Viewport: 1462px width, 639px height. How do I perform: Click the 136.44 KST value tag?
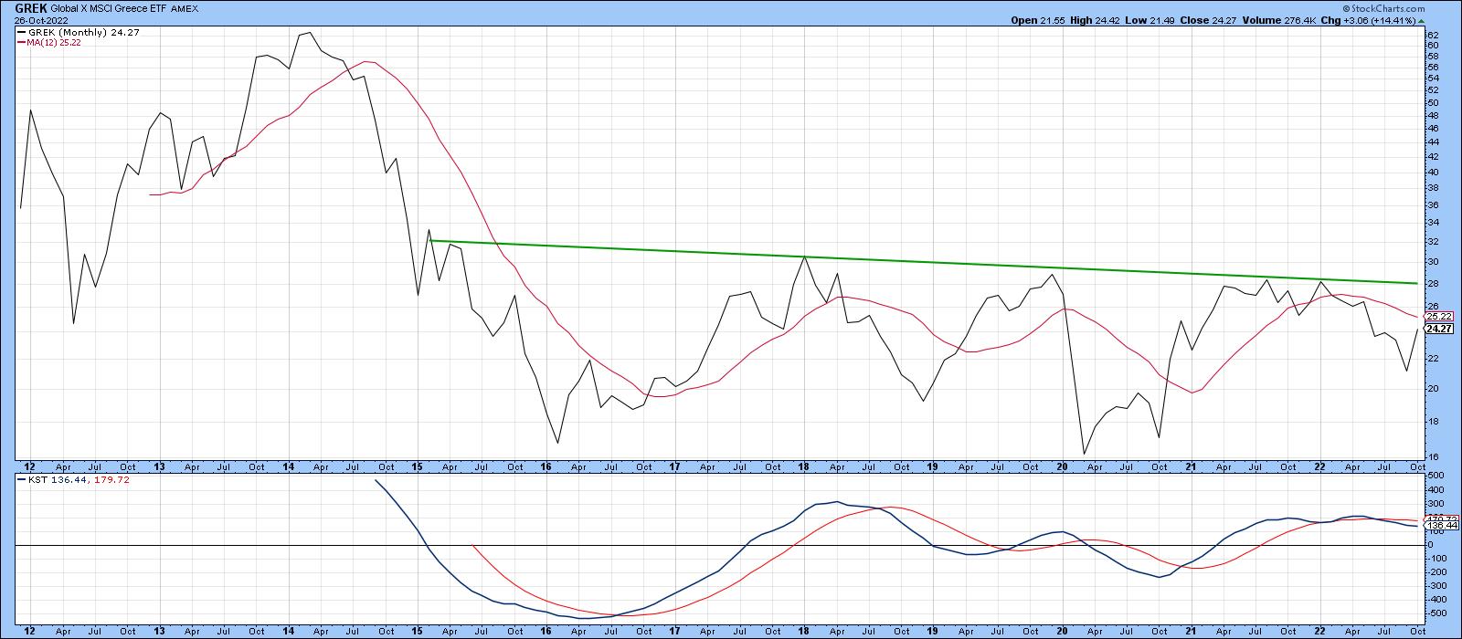1438,527
